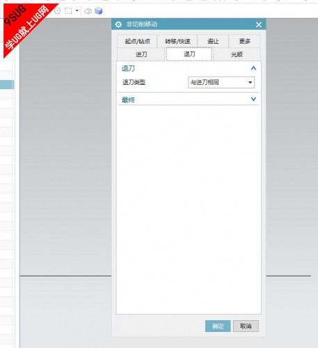Click the gear icon in the 非切削移动 title bar

[118, 24]
